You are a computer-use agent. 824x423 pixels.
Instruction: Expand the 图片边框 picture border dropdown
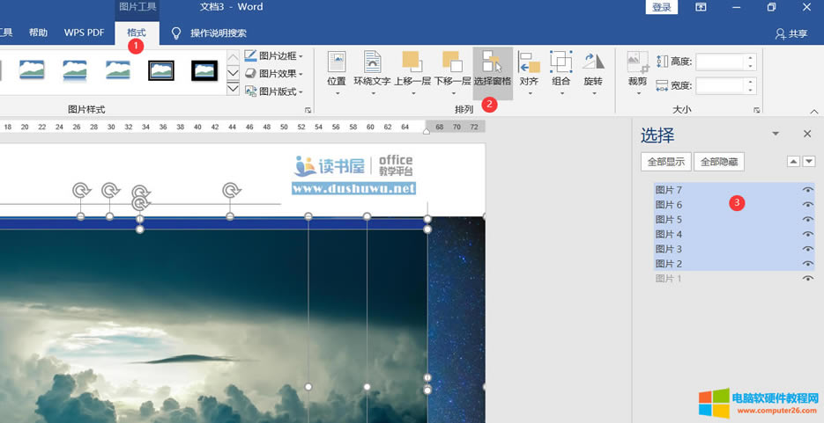pos(274,56)
